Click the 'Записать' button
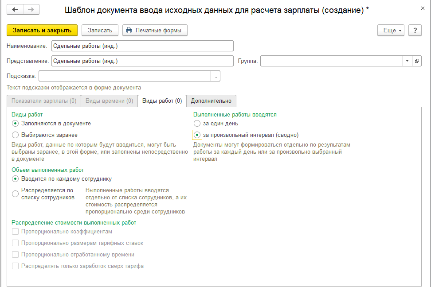 click(x=100, y=30)
